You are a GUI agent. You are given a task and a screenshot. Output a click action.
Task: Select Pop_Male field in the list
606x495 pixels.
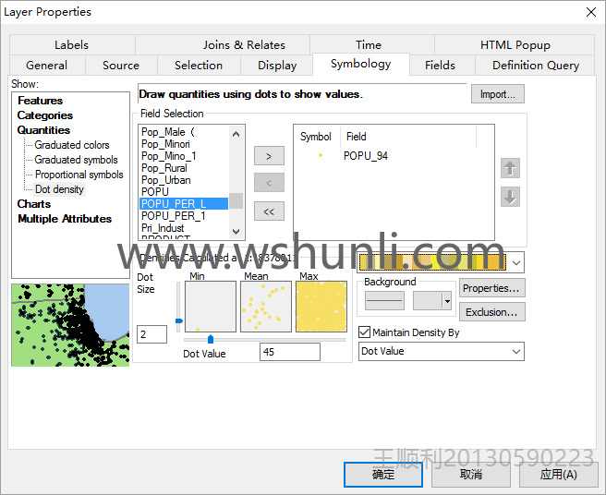184,132
